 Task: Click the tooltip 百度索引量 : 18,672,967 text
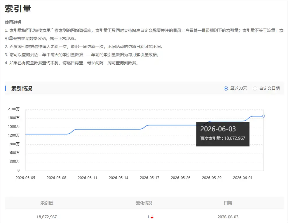223,138
